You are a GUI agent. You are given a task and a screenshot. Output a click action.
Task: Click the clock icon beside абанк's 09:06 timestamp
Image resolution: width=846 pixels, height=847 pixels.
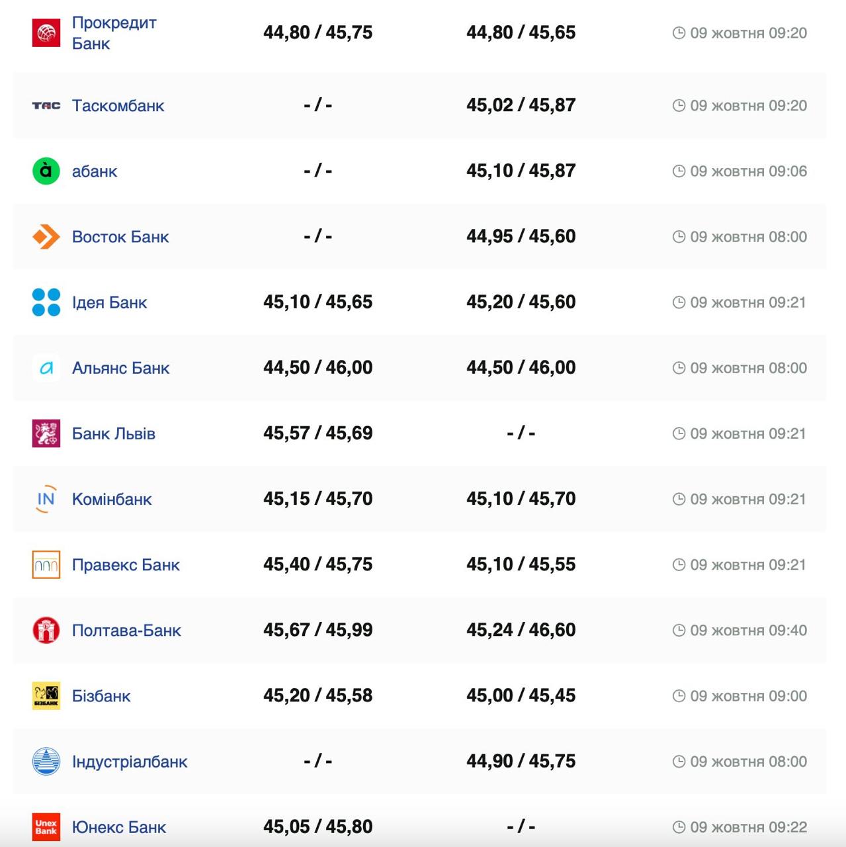679,171
